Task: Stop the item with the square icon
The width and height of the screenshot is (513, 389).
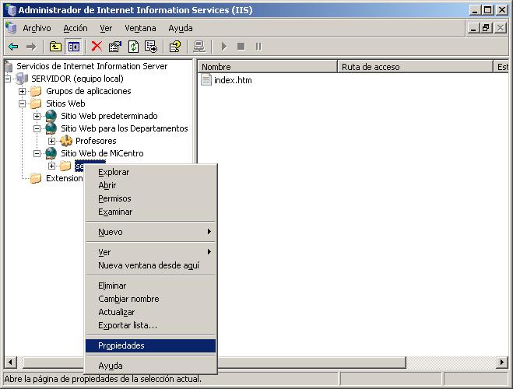Action: point(241,47)
